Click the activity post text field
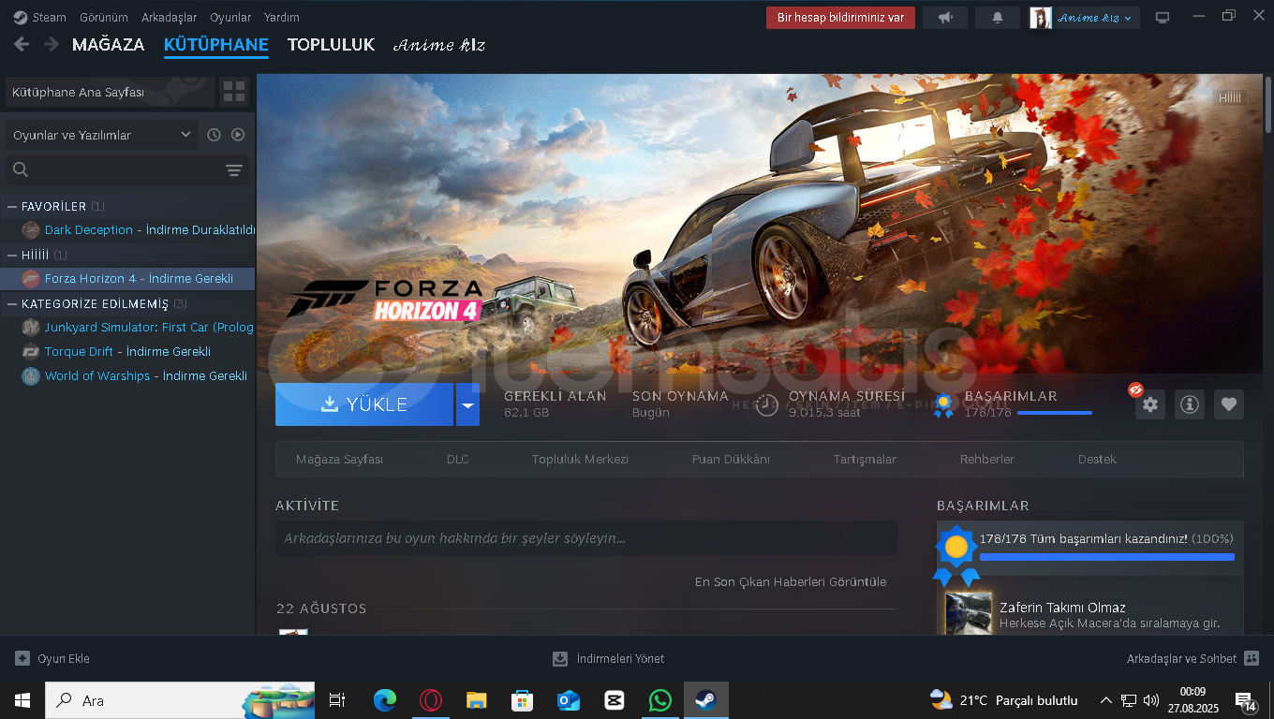Viewport: 1274px width, 719px height. [586, 538]
